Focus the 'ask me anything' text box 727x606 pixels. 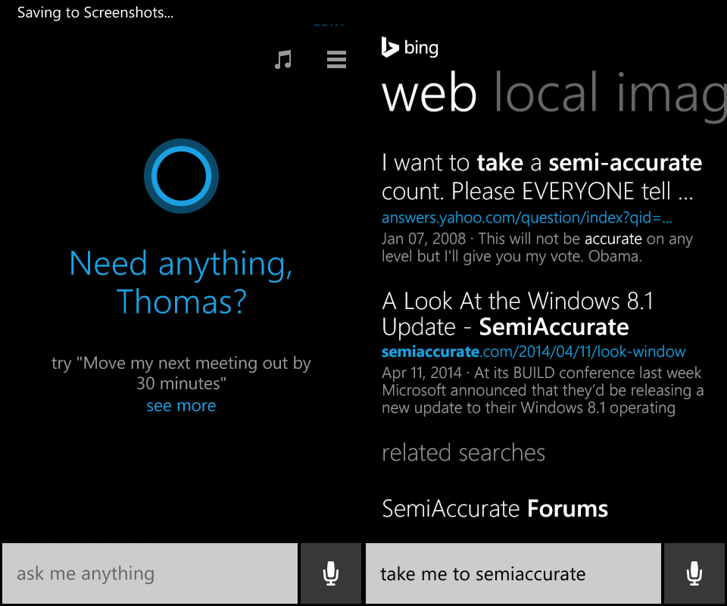pos(149,573)
